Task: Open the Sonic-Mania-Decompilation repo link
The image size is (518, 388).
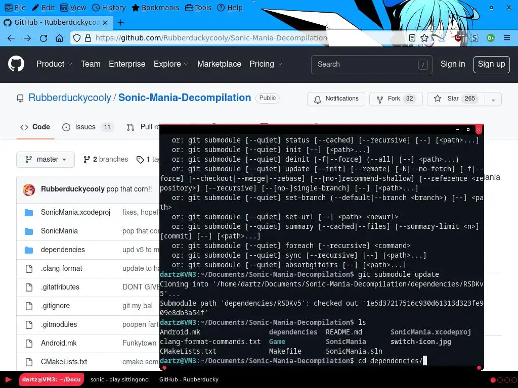Action: coord(185,98)
